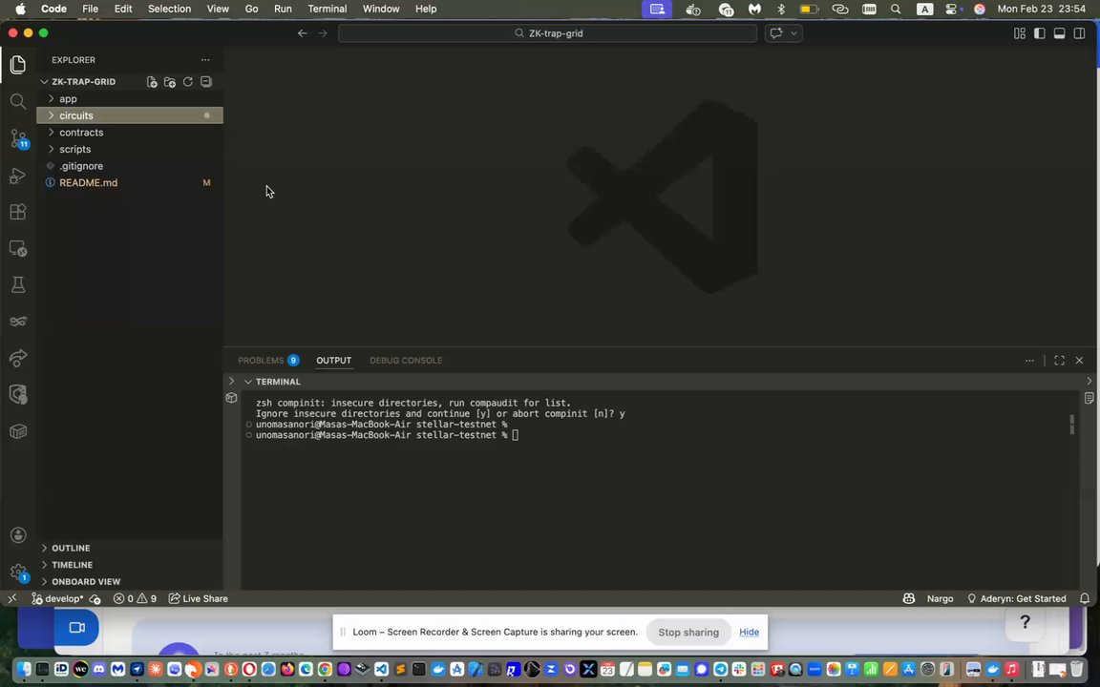
Task: Open Source Control view with badge
Action: [17, 139]
